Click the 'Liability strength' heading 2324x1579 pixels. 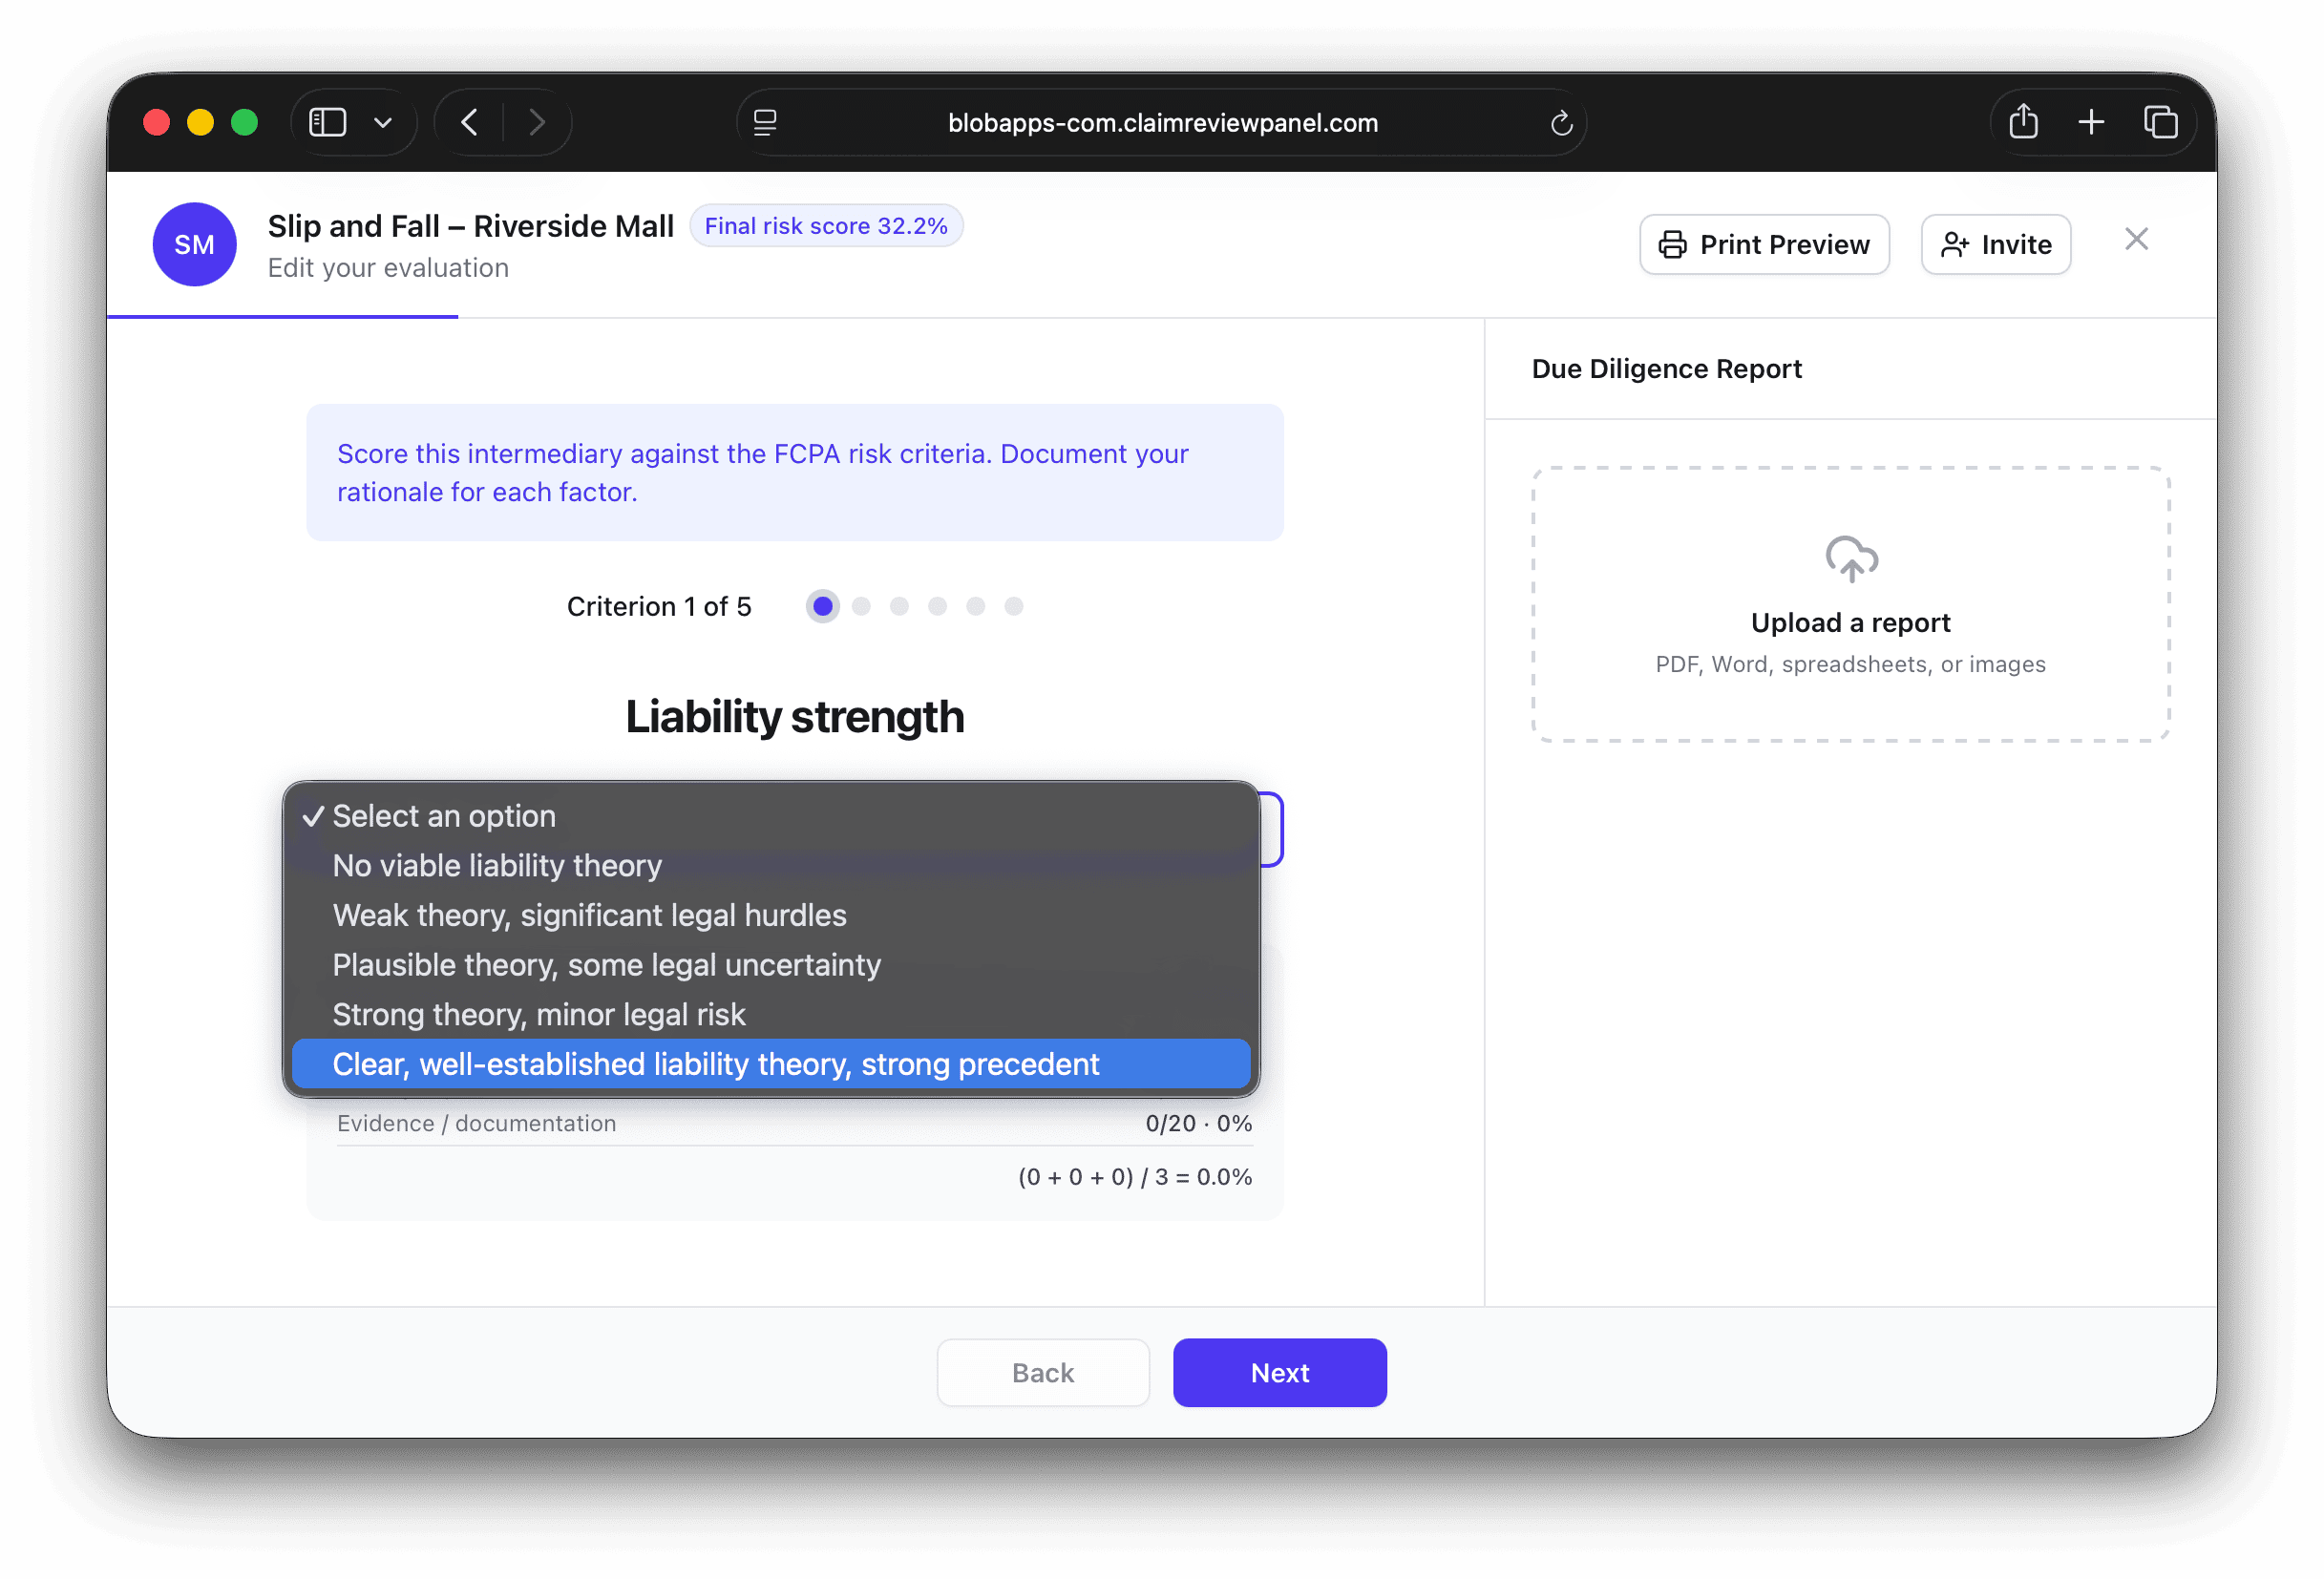(x=795, y=717)
